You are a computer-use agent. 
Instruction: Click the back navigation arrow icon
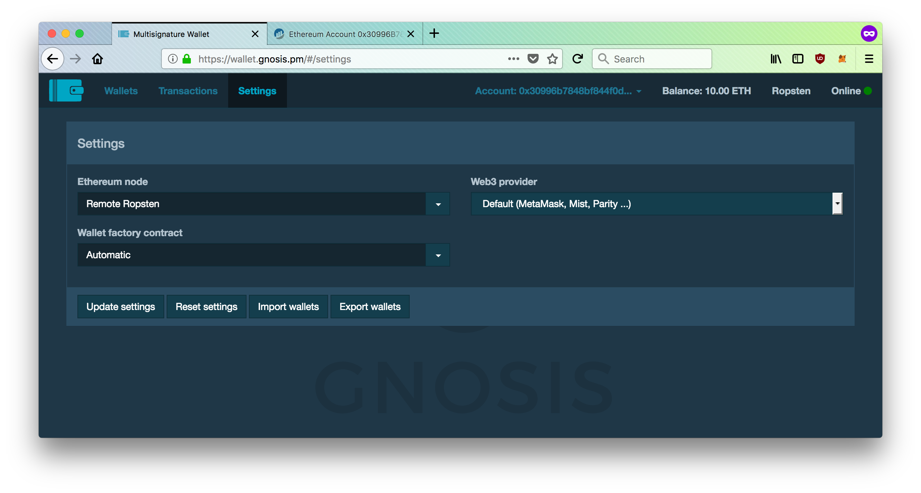[x=53, y=58]
